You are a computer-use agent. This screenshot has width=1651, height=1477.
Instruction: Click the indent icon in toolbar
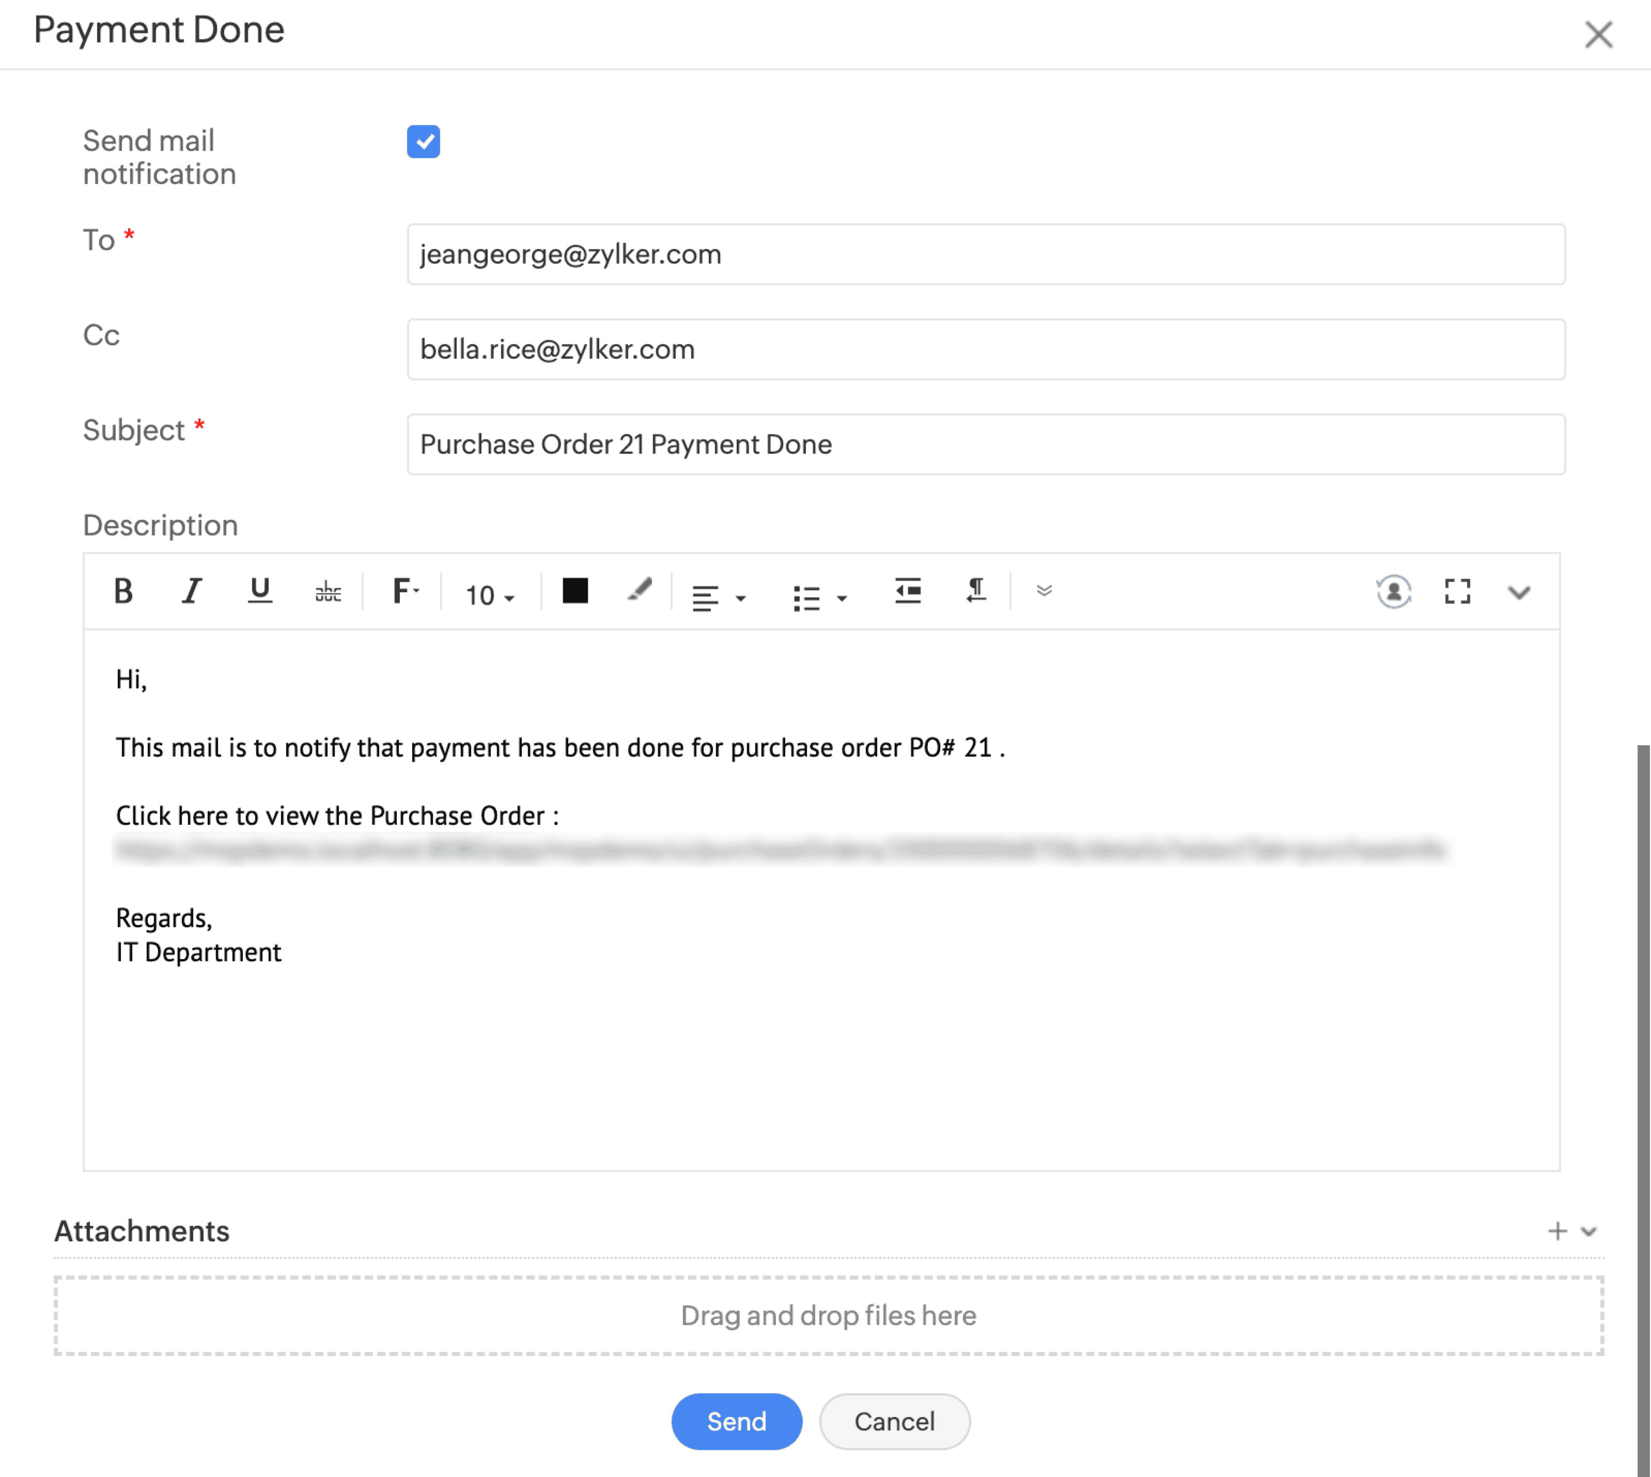point(907,591)
